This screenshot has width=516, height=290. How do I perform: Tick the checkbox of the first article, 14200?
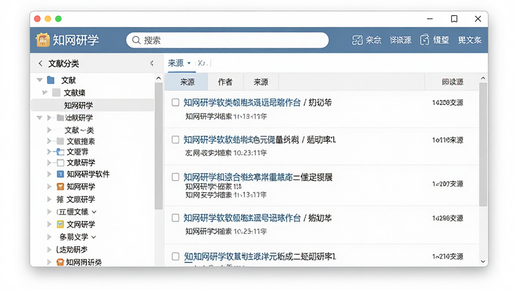point(175,102)
